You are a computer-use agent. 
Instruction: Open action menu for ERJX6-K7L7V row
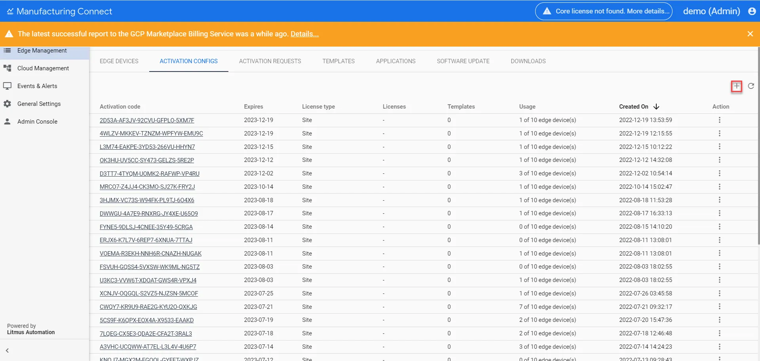[719, 240]
